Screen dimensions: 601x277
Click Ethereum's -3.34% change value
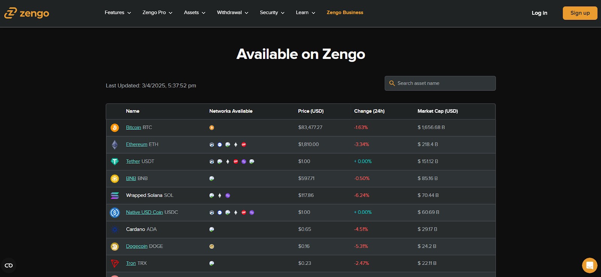(x=361, y=145)
